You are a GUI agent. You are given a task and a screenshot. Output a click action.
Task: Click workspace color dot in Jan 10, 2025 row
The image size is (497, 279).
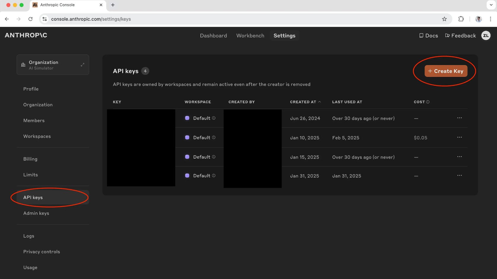[x=187, y=138]
